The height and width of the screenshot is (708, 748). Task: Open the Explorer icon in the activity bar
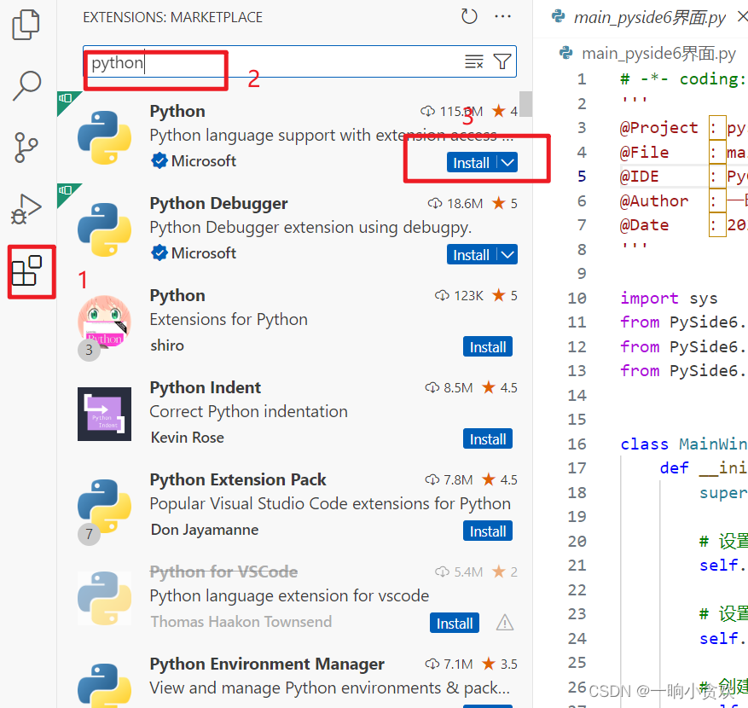26,26
